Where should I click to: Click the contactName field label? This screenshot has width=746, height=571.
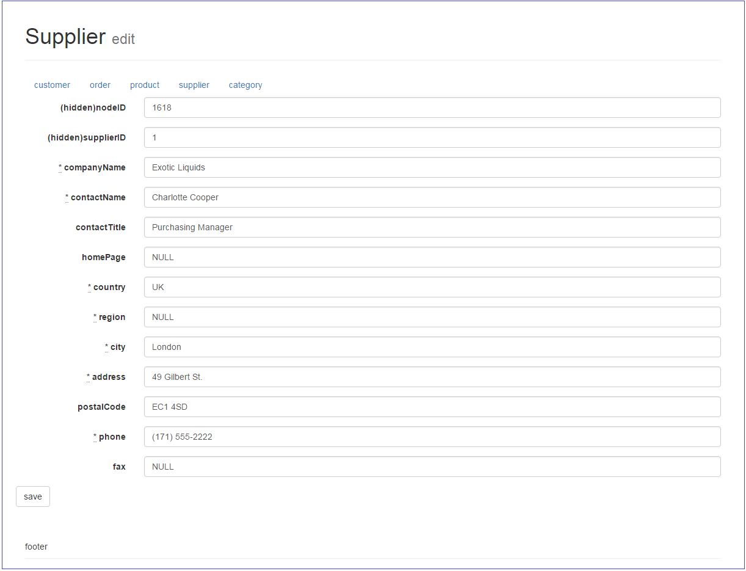point(95,197)
